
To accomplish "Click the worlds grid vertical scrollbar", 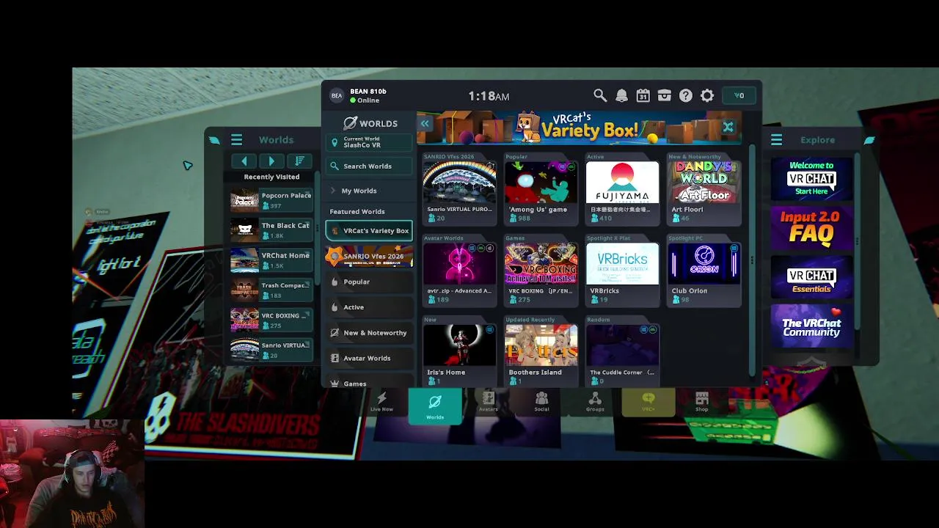I will pos(751,260).
